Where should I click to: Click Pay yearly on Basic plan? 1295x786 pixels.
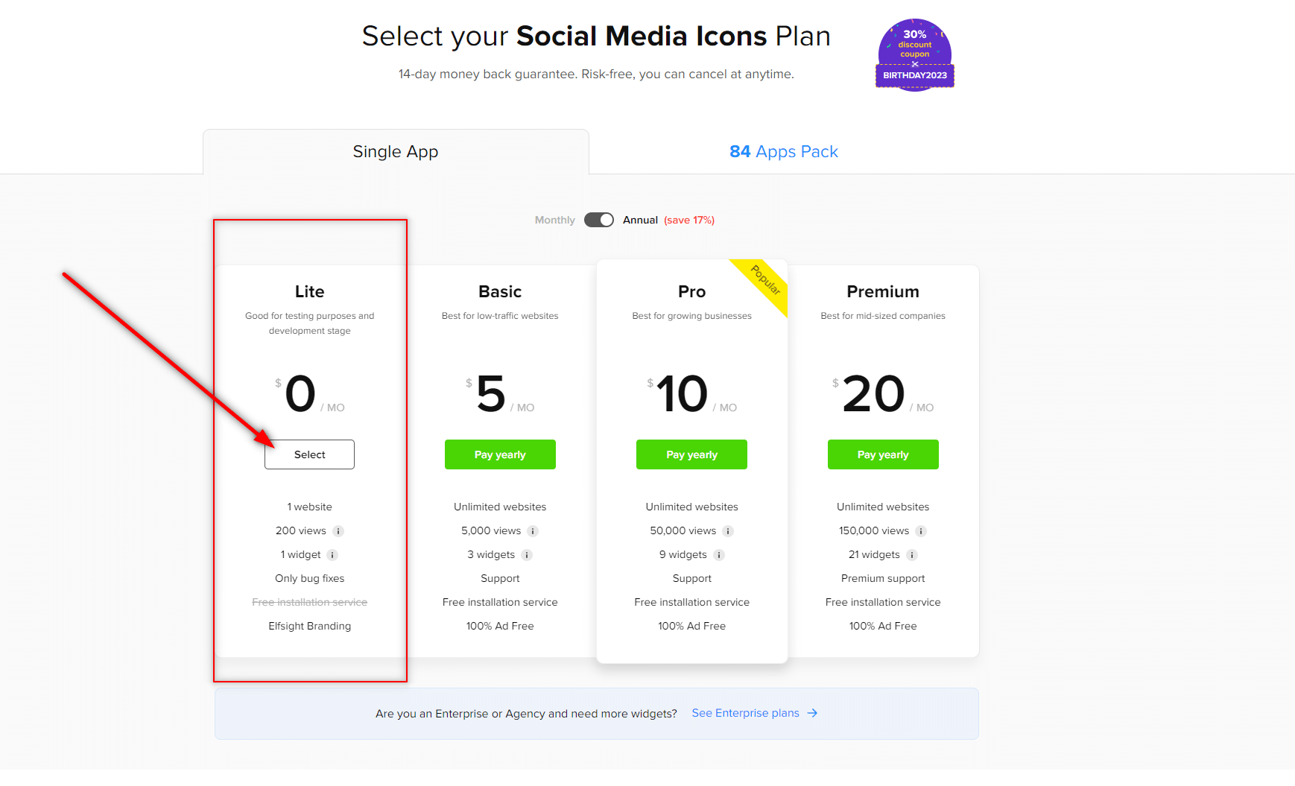pos(500,454)
